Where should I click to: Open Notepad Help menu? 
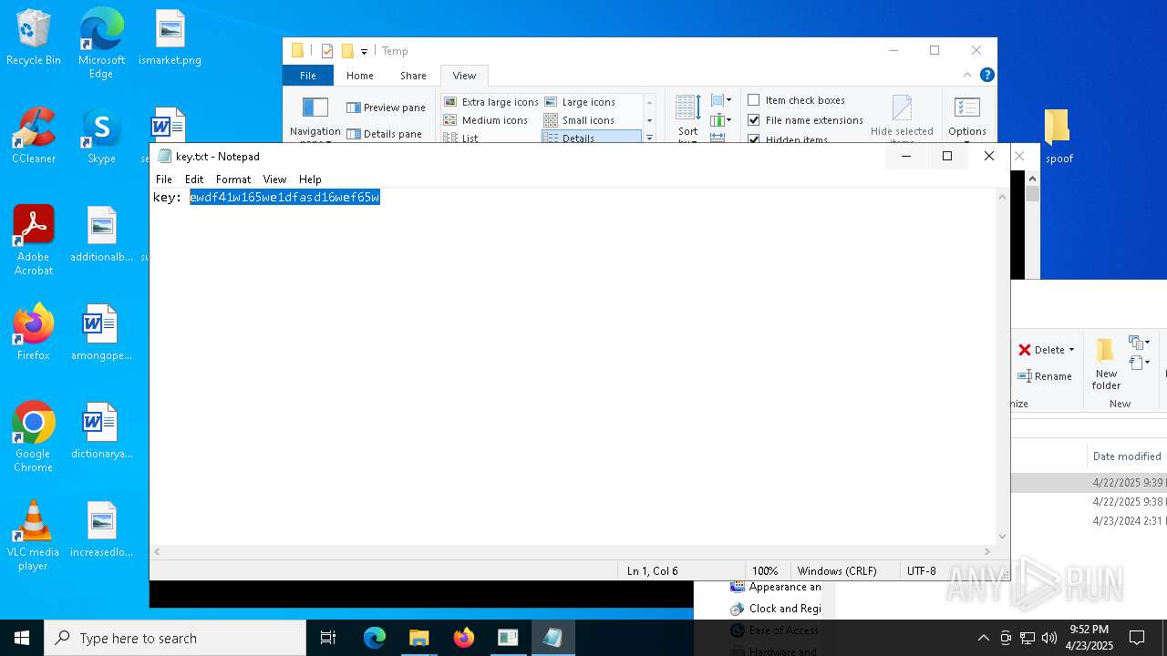310,179
